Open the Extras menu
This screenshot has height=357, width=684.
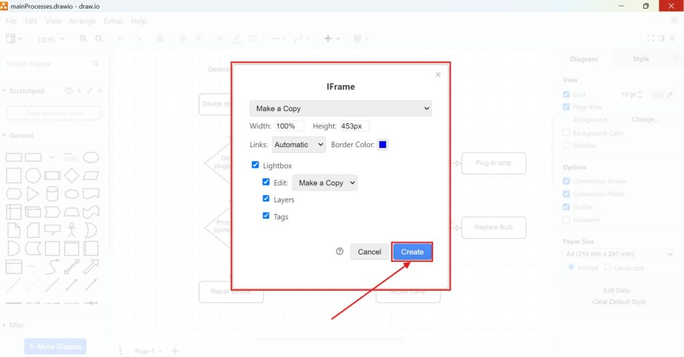(113, 21)
